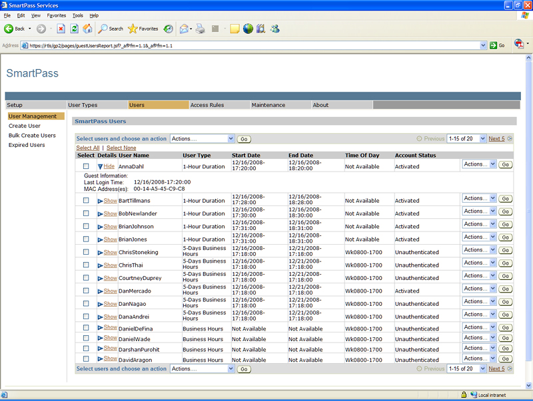Click the yellow notes toolbar icon
The image size is (533, 401).
[x=235, y=29]
